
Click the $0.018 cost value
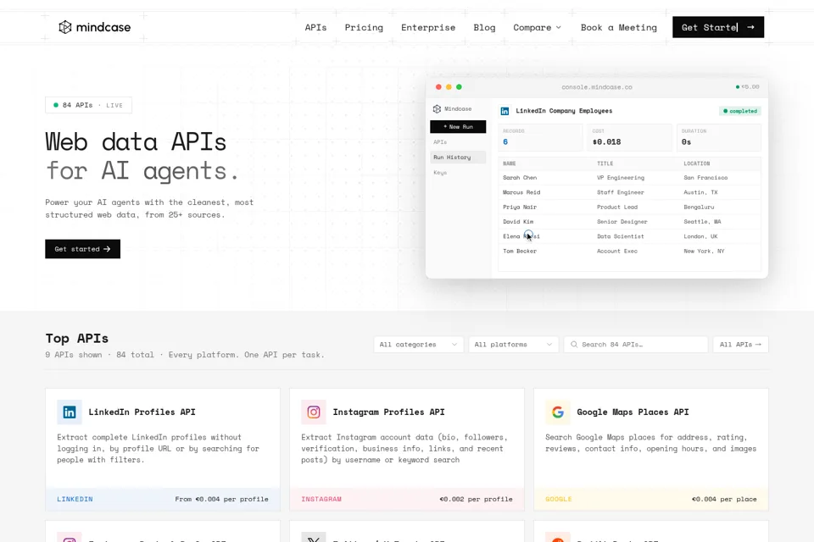tap(606, 142)
